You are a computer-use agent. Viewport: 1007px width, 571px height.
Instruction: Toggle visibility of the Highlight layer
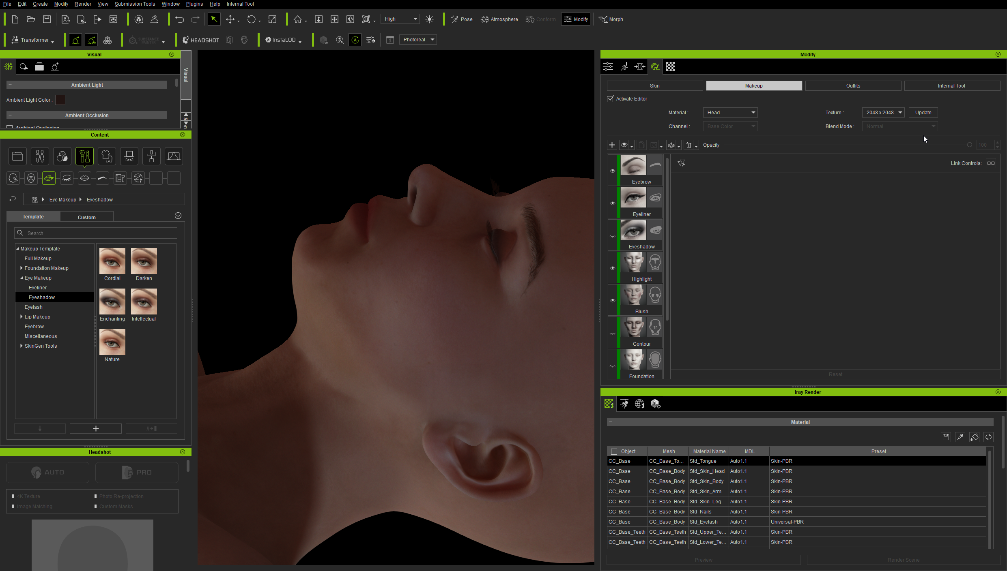coord(613,268)
